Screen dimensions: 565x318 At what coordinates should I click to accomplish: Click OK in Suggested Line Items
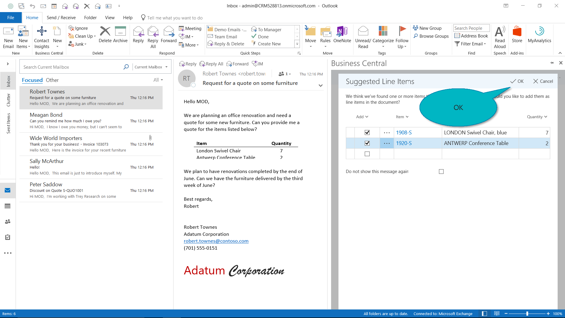[x=517, y=81]
